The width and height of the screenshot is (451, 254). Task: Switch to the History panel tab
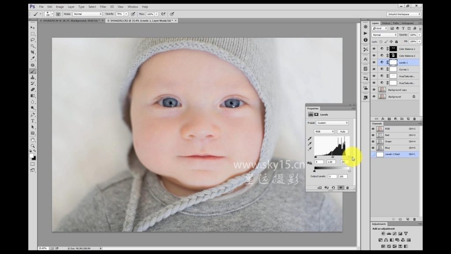click(x=386, y=23)
